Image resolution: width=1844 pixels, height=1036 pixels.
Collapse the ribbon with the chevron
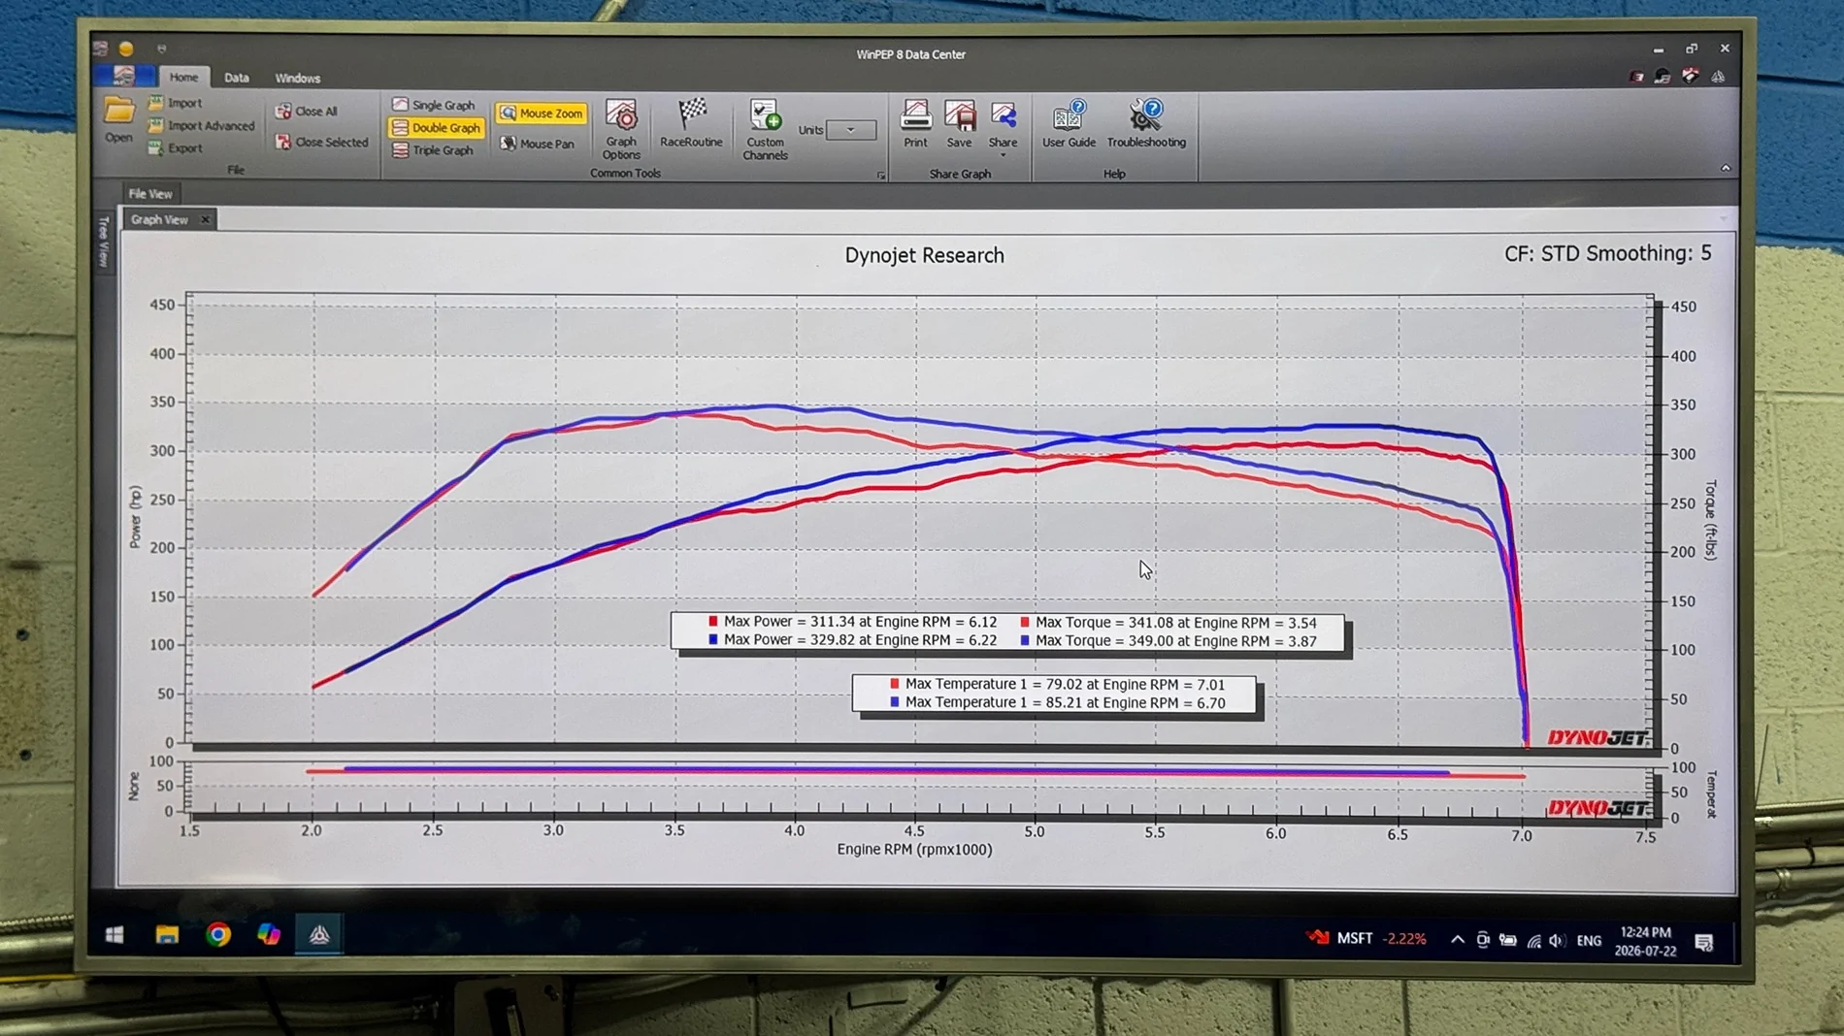click(1726, 169)
